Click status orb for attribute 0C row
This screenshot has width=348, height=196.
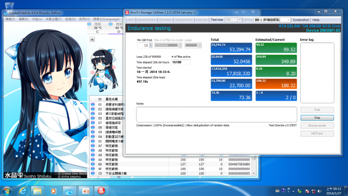tap(93, 141)
